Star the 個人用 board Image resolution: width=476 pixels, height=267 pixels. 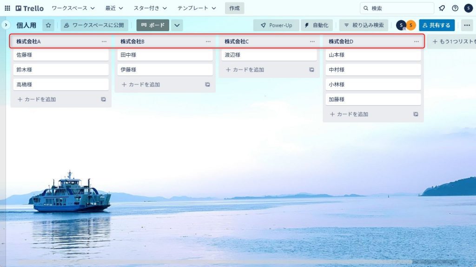pos(48,25)
